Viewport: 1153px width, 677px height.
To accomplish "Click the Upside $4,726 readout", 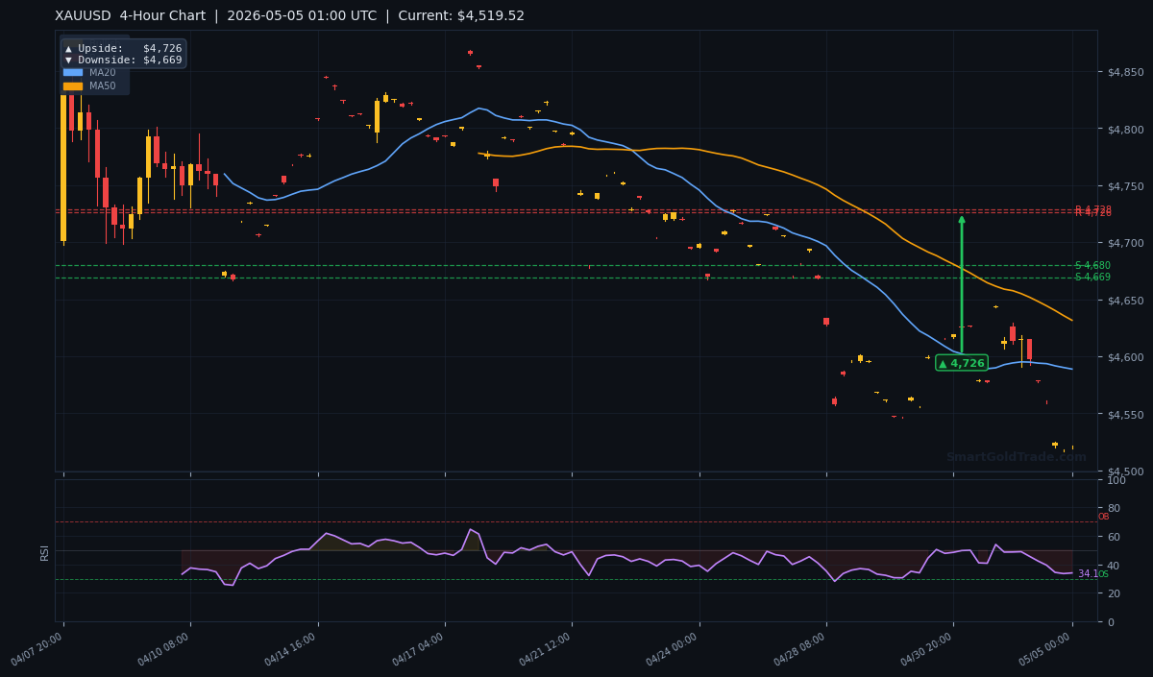I will tap(123, 48).
